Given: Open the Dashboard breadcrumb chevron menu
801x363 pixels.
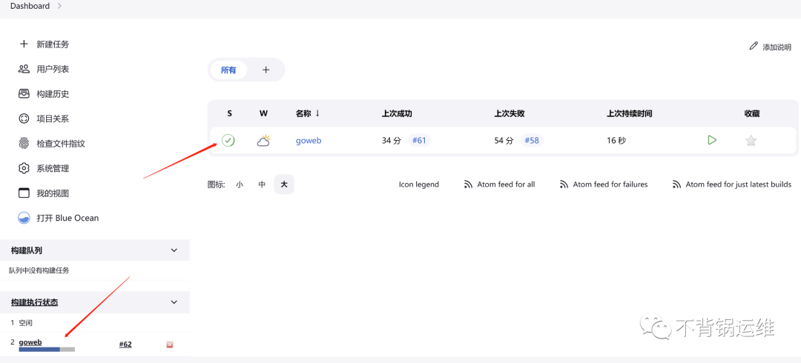Looking at the screenshot, I should click(x=59, y=6).
